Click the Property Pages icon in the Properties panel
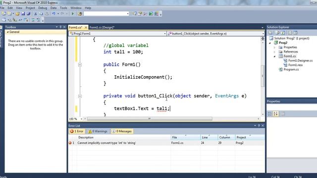Image resolution: width=317 pixels, height=178 pixels. pyautogui.click(x=283, y=114)
